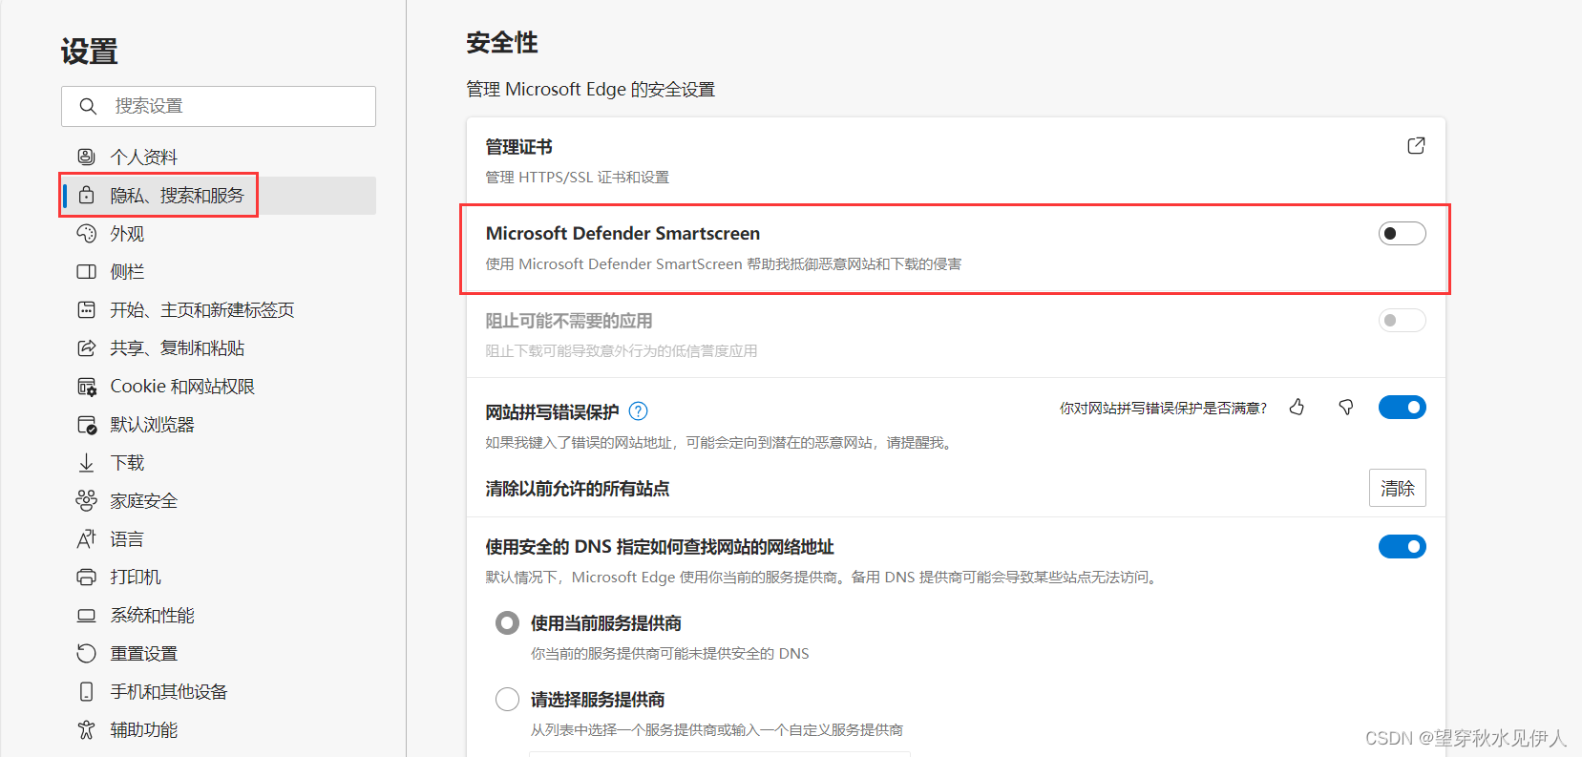This screenshot has height=757, width=1582.
Task: Click the 默认浏览器 icon
Action: coord(86,424)
